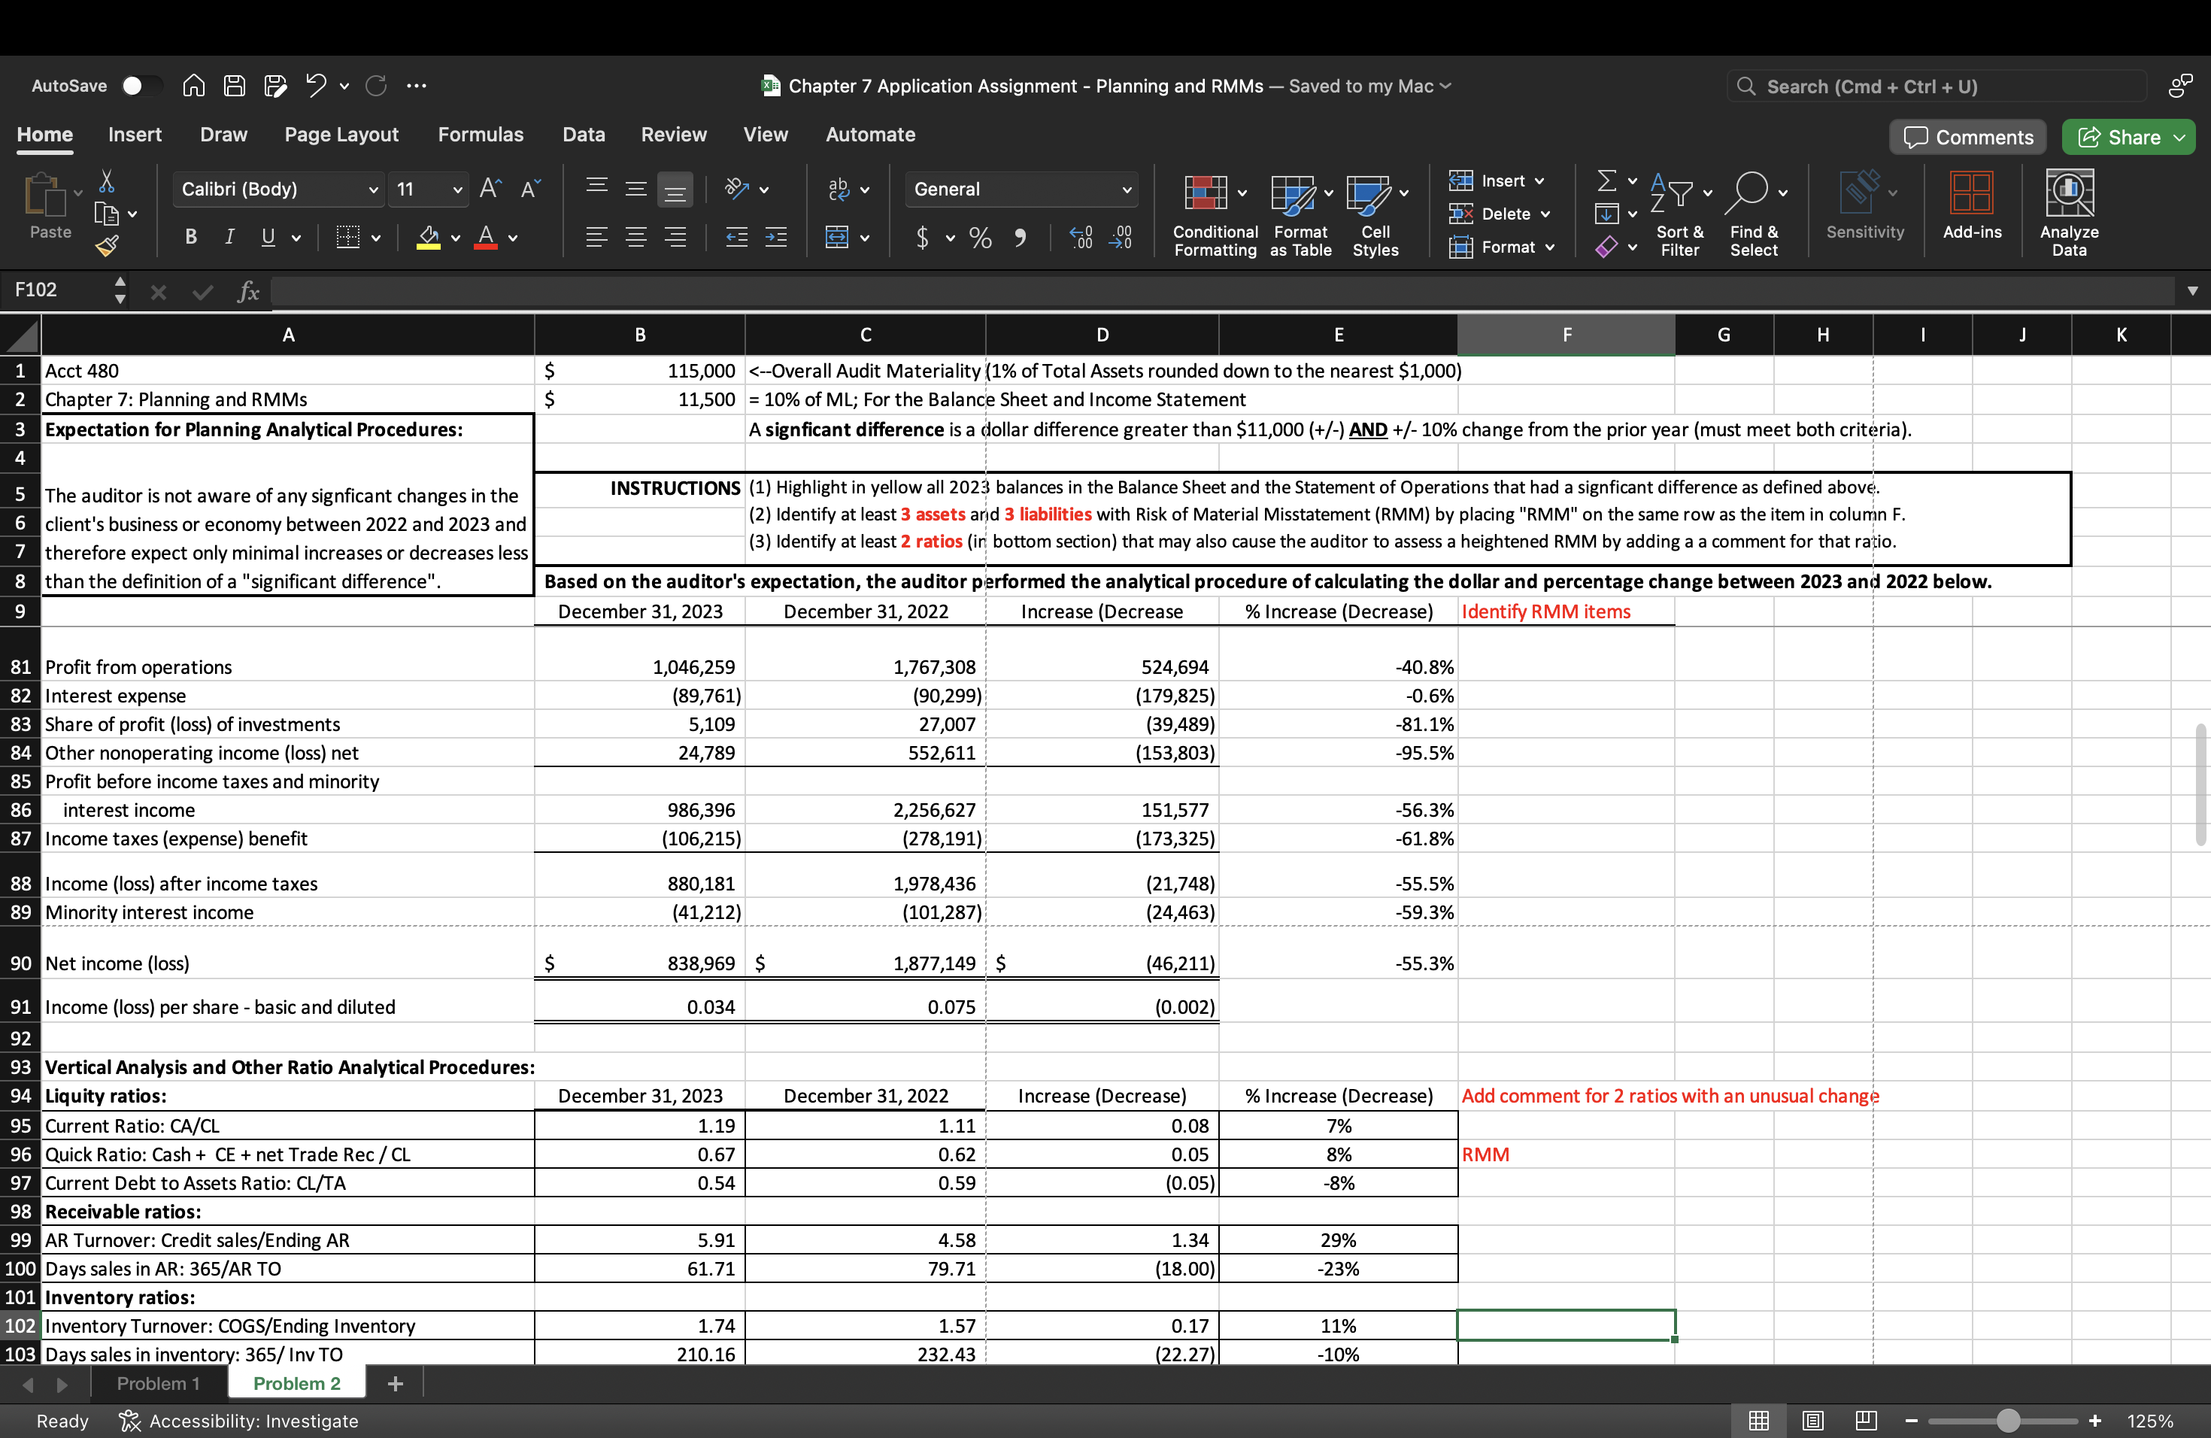Click the Accounting currency format icon
Image resolution: width=2211 pixels, height=1438 pixels.
[x=924, y=238]
